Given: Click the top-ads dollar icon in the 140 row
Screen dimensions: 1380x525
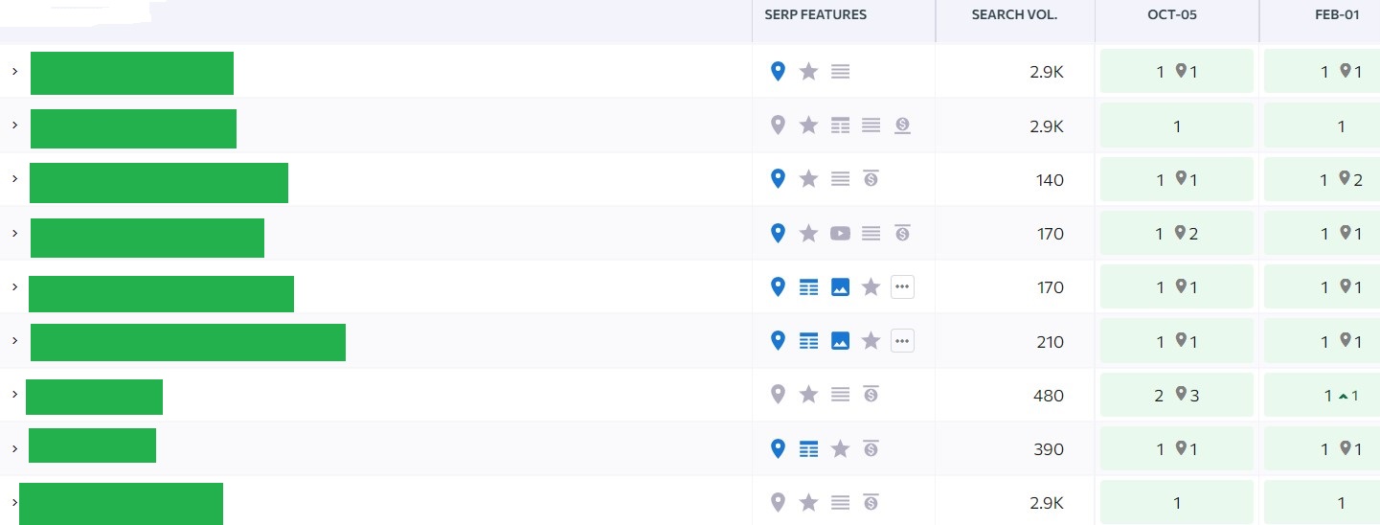Looking at the screenshot, I should click(x=871, y=178).
